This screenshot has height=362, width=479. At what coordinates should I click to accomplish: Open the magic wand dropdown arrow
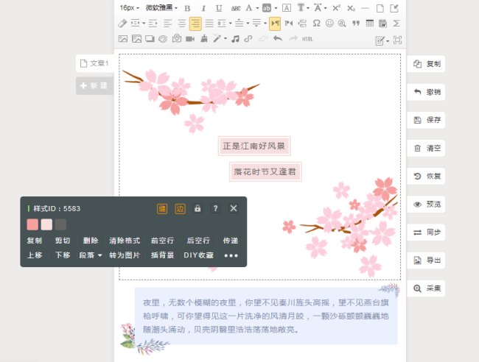[225, 39]
